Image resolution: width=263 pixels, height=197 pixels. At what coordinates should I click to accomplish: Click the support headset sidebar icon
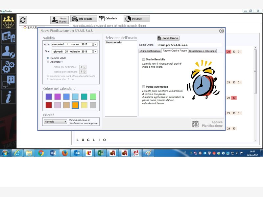pos(8,82)
